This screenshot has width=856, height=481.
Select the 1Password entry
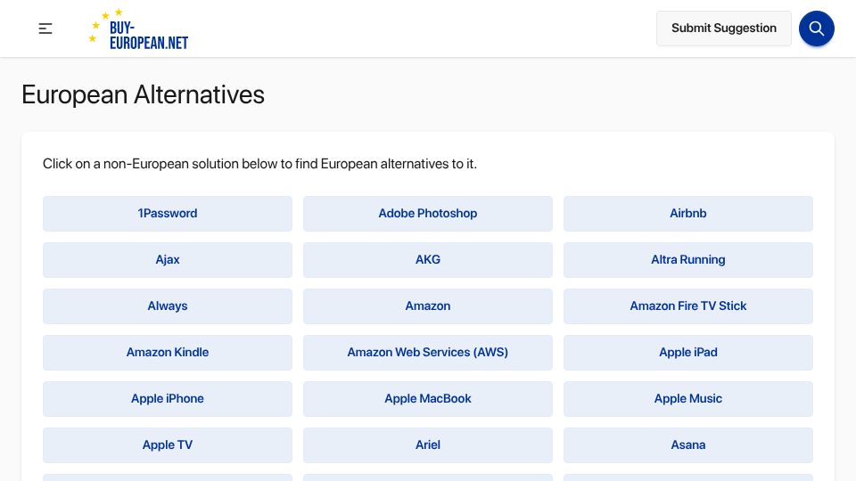click(168, 214)
